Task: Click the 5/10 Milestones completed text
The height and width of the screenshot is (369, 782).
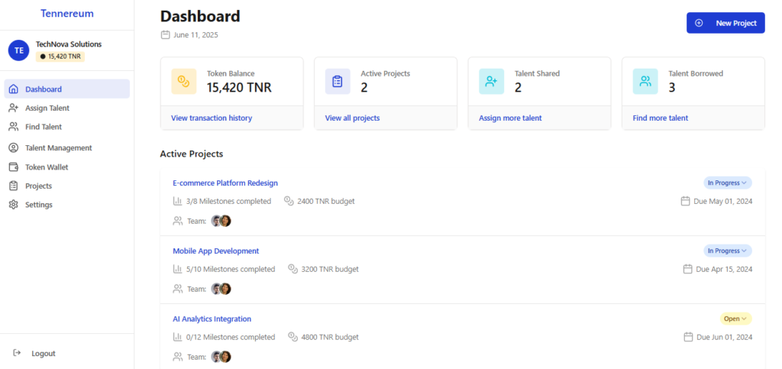Action: click(231, 269)
